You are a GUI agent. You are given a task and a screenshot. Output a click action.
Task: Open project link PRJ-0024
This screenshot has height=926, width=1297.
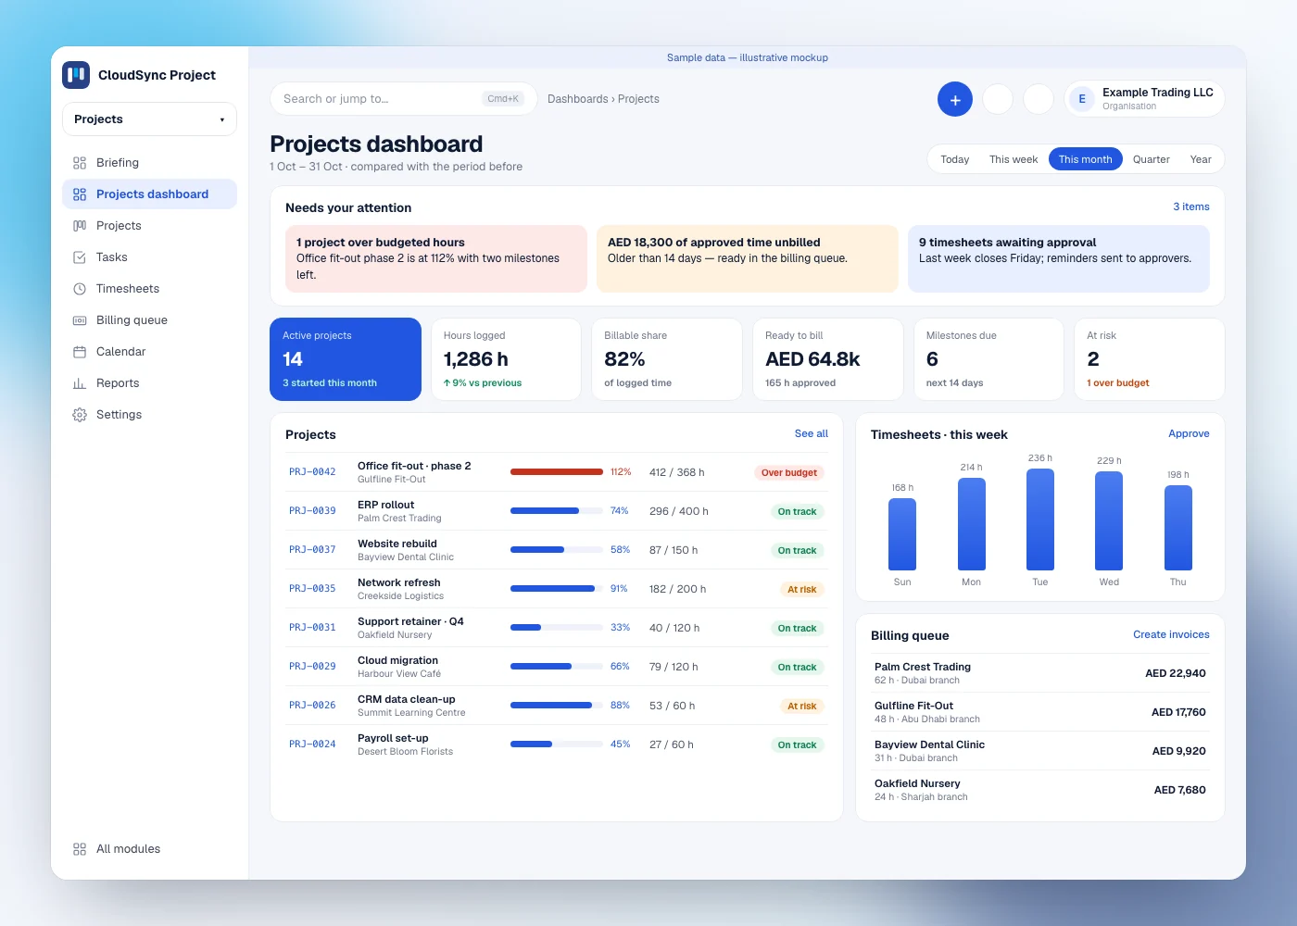click(x=312, y=745)
